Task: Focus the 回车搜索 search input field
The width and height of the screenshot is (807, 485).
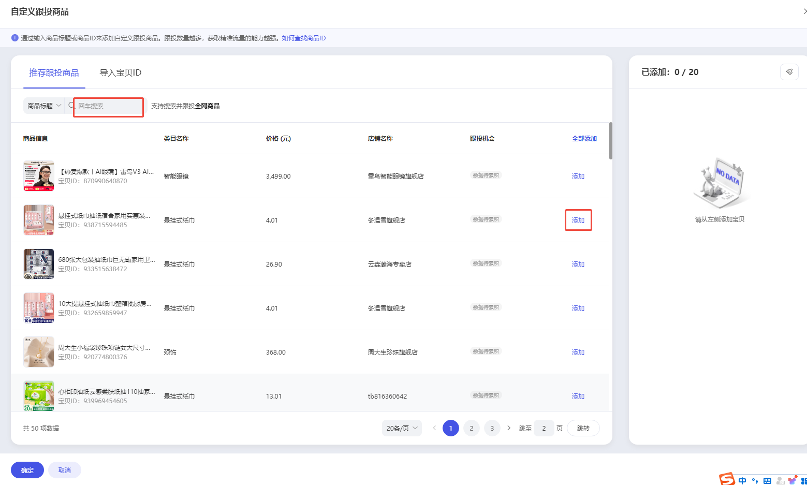Action: (109, 106)
